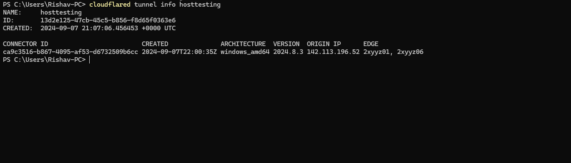Click the tunnel CREATED timestamp value
The width and height of the screenshot is (571, 163).
[x=108, y=28]
